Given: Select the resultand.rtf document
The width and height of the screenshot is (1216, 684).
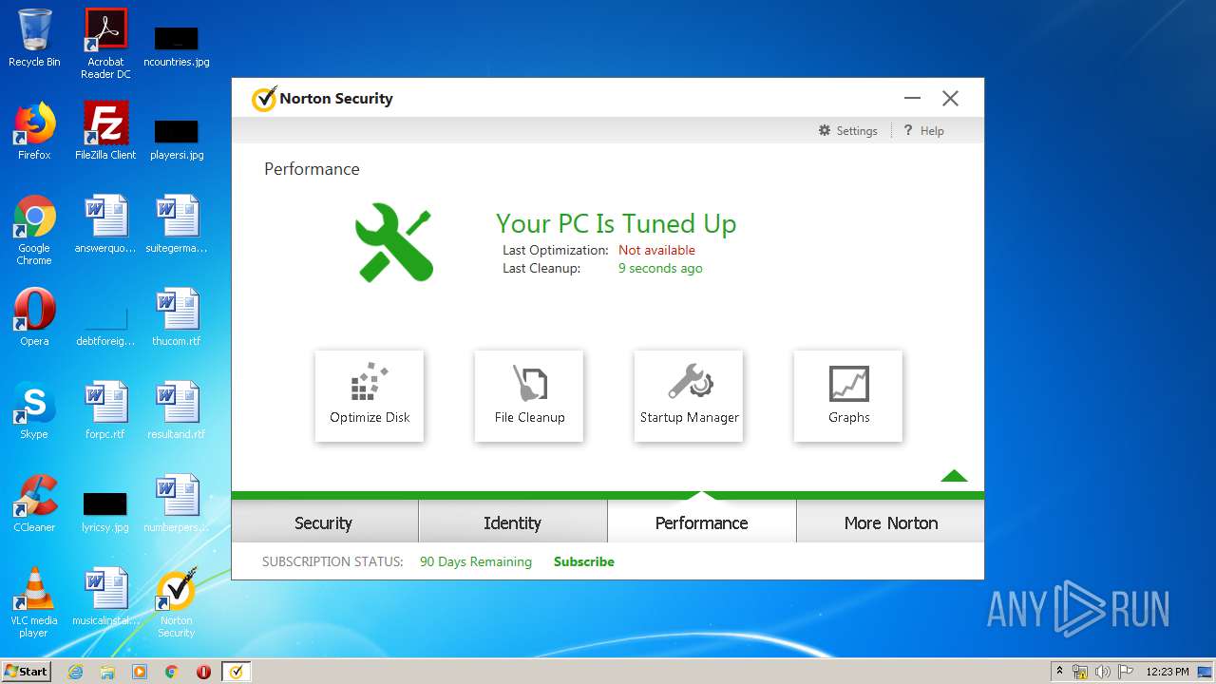Looking at the screenshot, I should coord(177,410).
